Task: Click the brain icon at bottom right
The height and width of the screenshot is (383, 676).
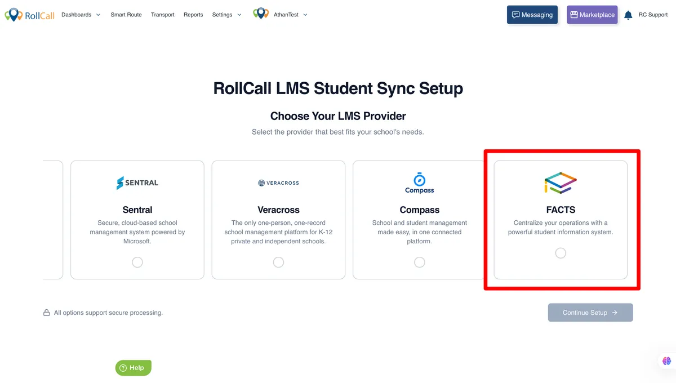Action: (x=667, y=361)
